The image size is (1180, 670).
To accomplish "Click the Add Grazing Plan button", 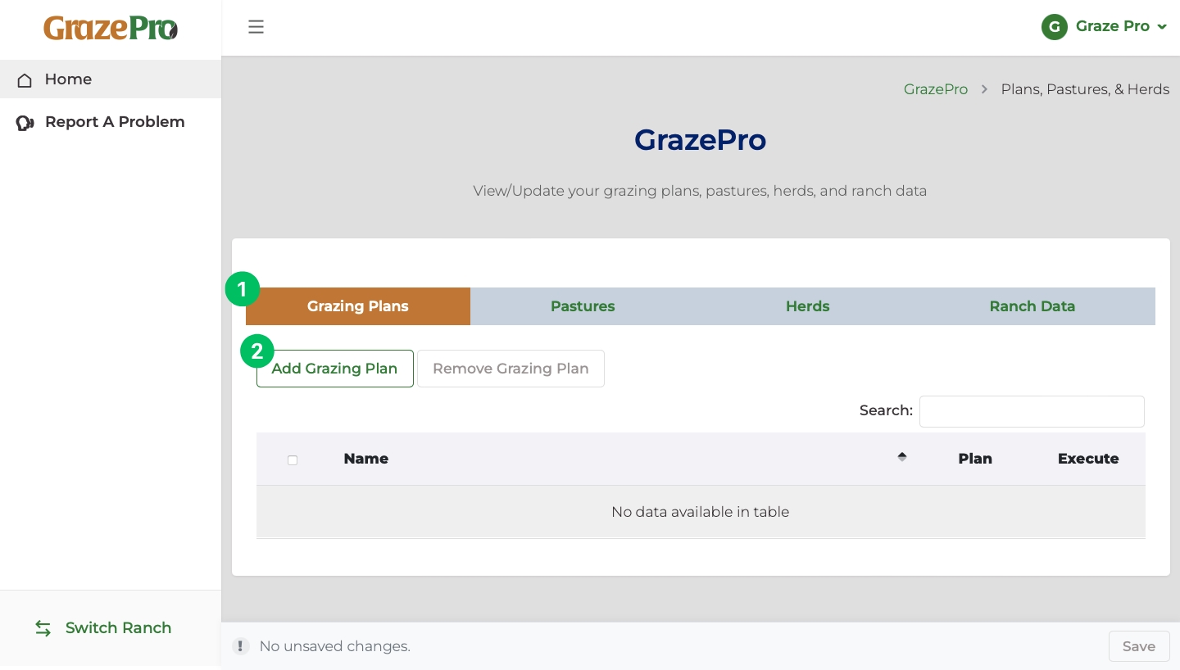I will pyautogui.click(x=335, y=369).
